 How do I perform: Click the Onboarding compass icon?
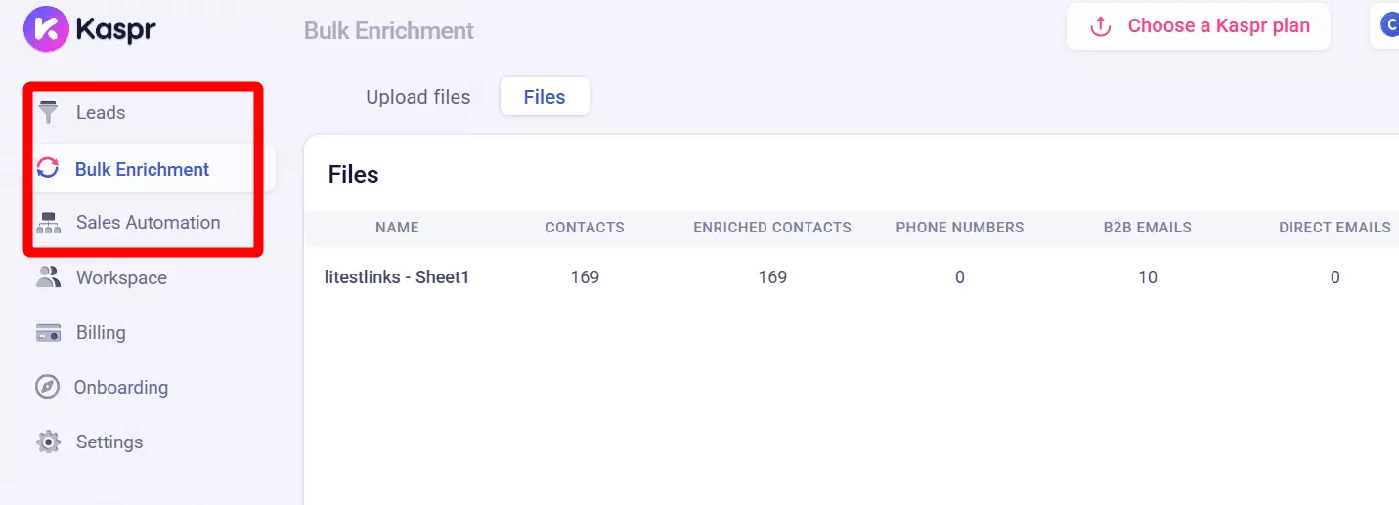48,387
